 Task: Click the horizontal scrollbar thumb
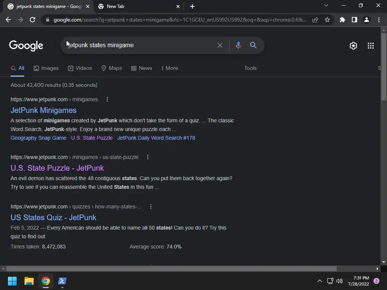pos(171,268)
